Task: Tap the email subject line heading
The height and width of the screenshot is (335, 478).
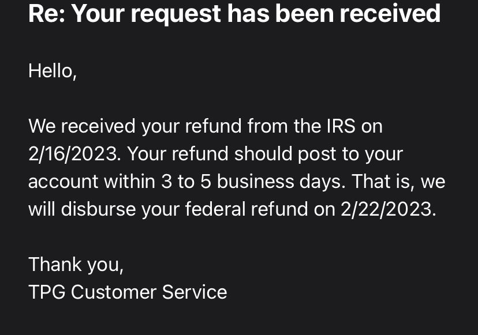Action: [234, 13]
